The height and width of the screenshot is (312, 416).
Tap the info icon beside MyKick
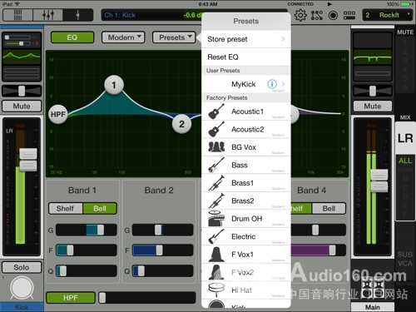[272, 84]
